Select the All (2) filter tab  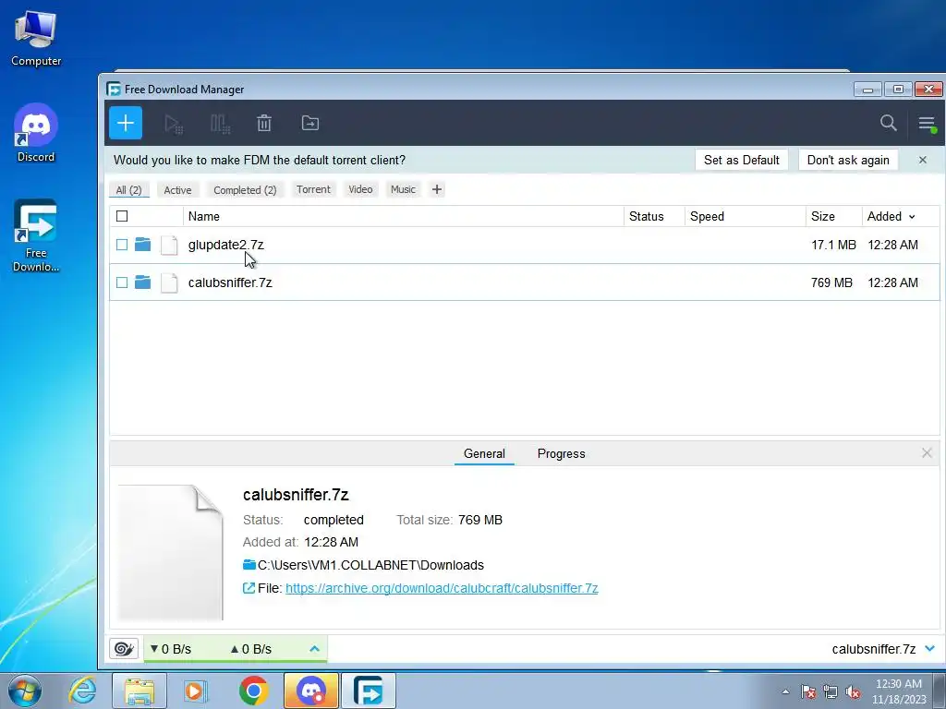pyautogui.click(x=128, y=190)
